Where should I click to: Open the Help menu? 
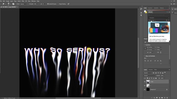point(38,1)
